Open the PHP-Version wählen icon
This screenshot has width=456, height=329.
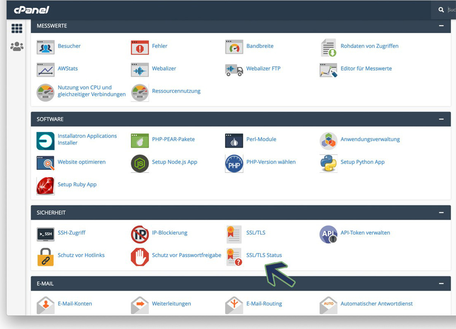tap(234, 163)
